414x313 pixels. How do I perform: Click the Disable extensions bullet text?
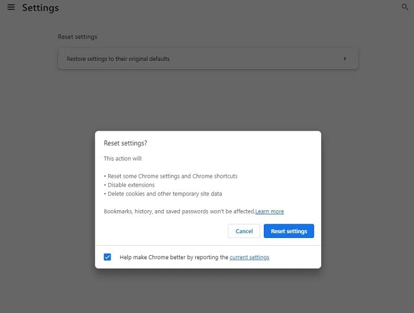click(x=131, y=185)
